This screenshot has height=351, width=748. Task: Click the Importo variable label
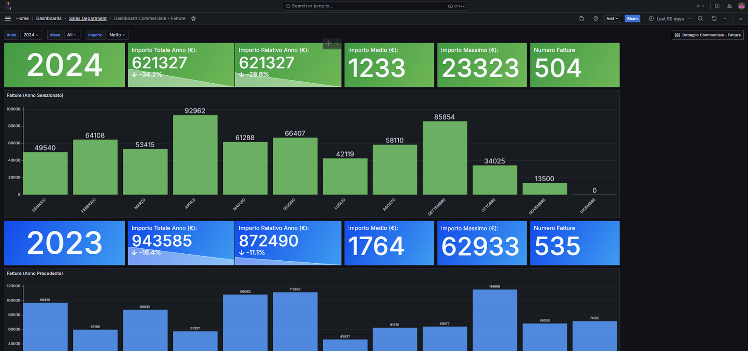click(95, 35)
